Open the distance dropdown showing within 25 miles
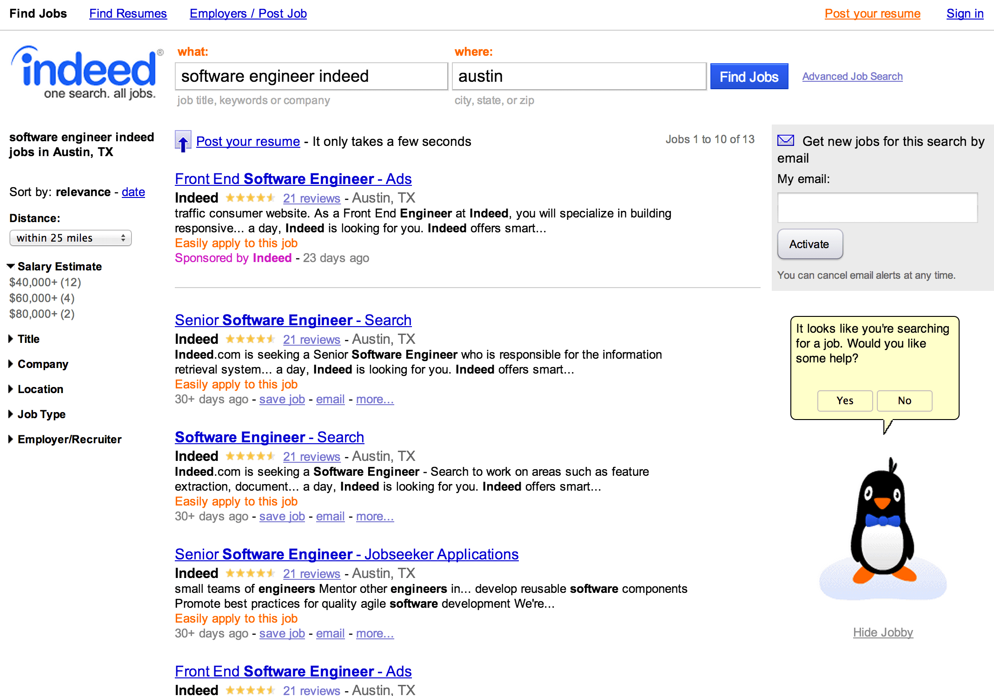Viewport: 994px width, 696px height. [x=70, y=237]
